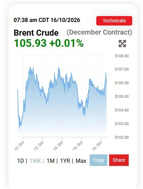Select the Max time range

[x=81, y=161]
